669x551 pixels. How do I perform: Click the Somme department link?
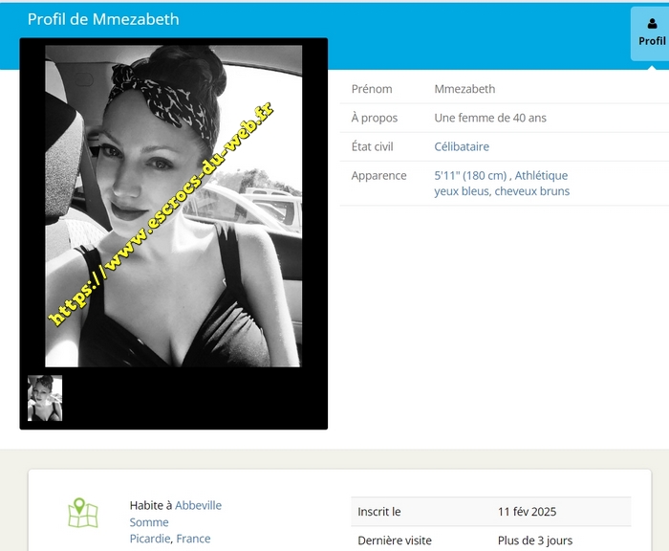click(x=149, y=522)
